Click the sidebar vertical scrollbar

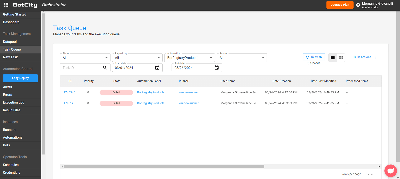[43, 84]
